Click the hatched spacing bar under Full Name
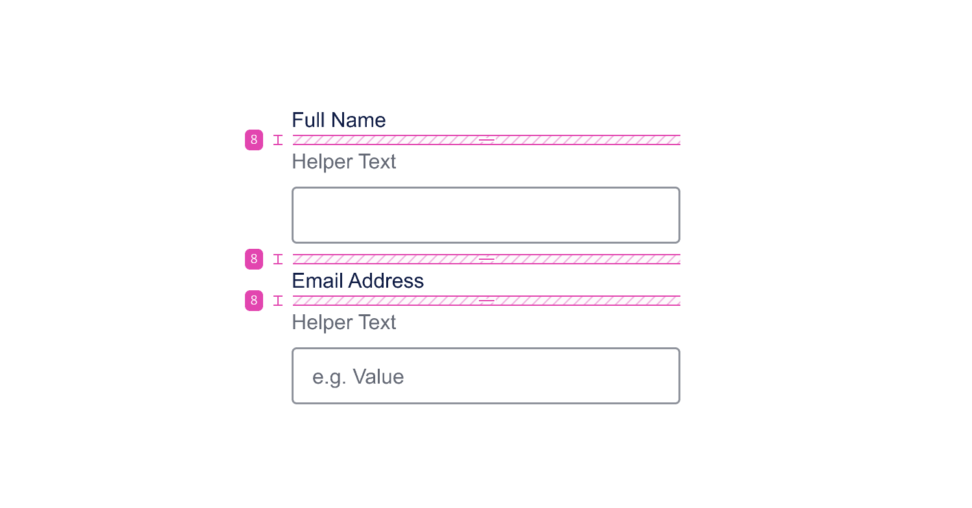Image resolution: width=972 pixels, height=508 pixels. 389,140
